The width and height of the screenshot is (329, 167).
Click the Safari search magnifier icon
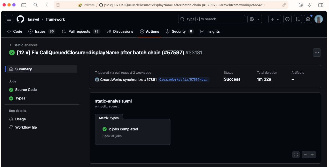[x=36, y=5]
